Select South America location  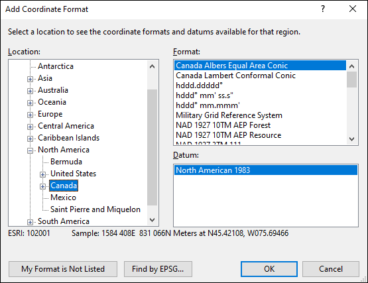[x=64, y=221]
